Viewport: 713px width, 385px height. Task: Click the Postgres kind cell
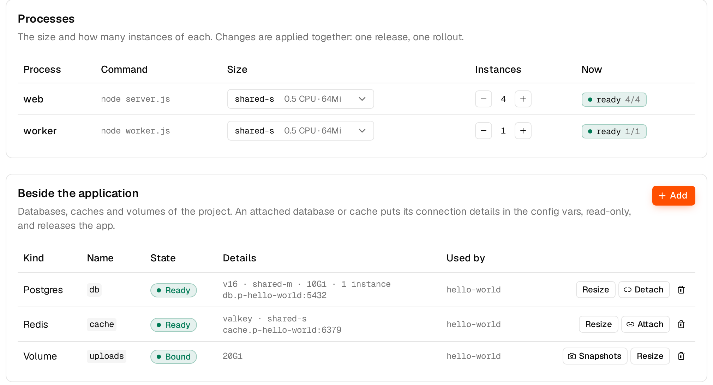[43, 290]
